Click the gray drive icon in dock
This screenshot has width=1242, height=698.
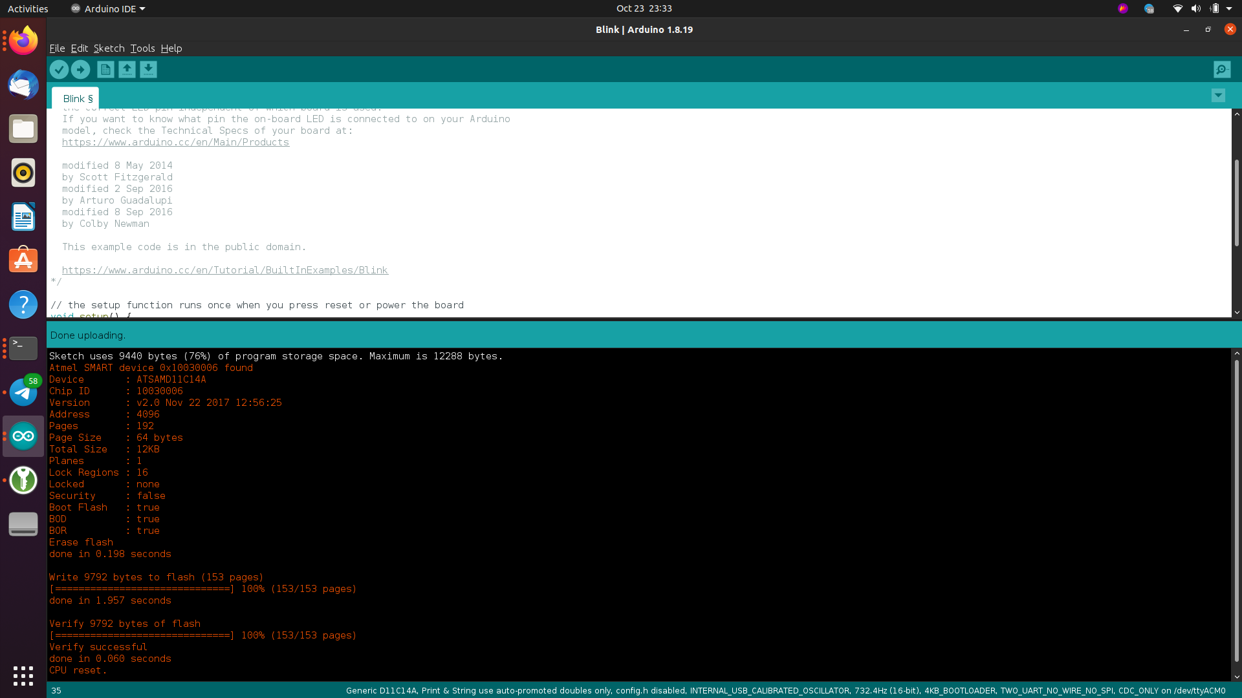tap(23, 524)
